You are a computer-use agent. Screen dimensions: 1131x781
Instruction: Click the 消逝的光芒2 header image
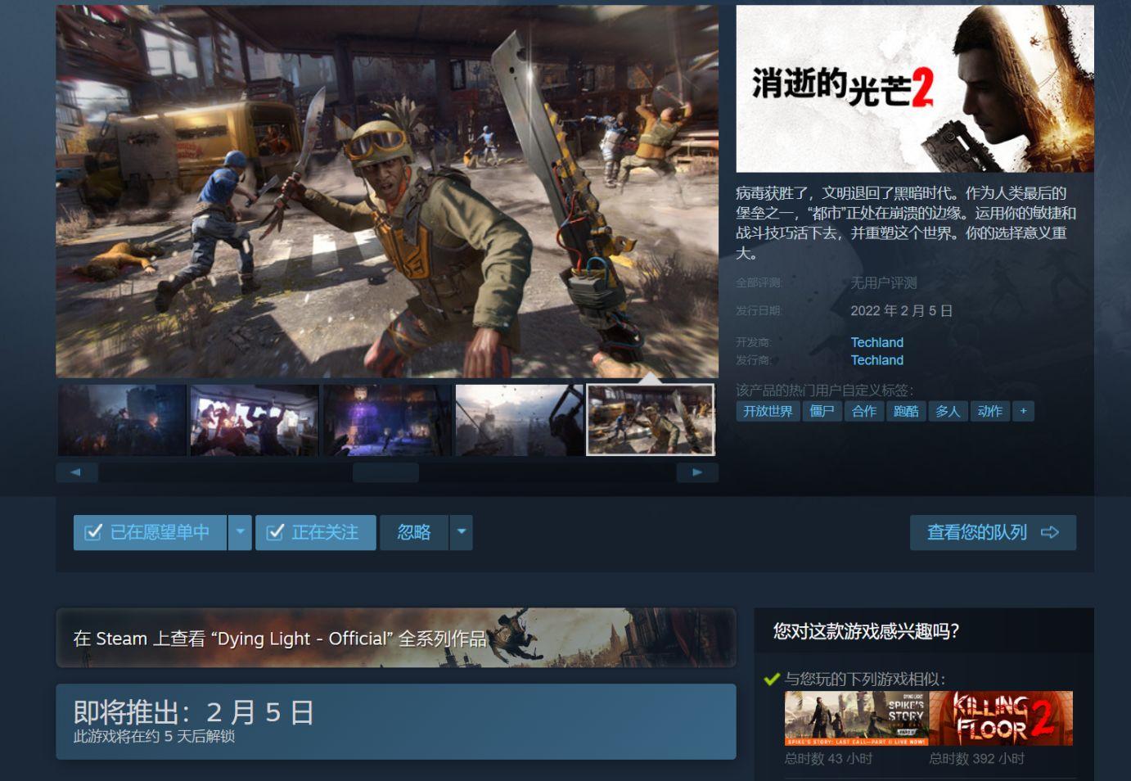[x=915, y=88]
